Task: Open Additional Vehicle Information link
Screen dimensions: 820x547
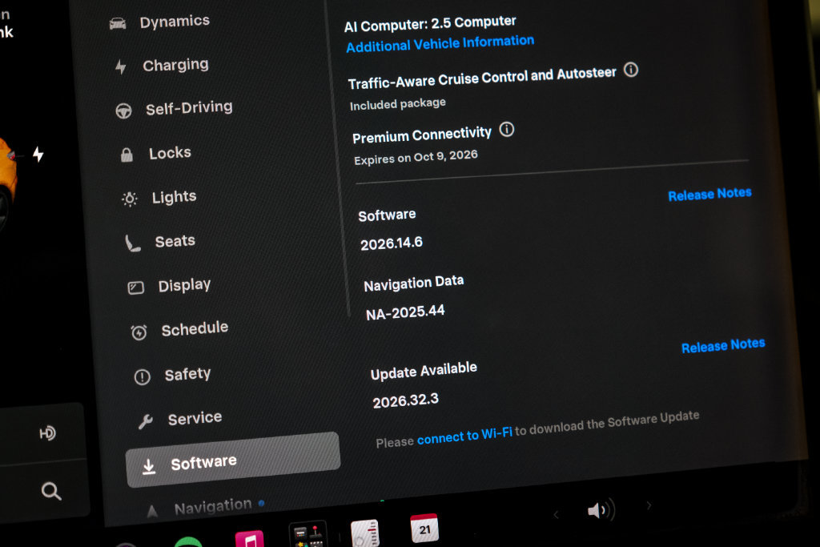Action: 440,43
